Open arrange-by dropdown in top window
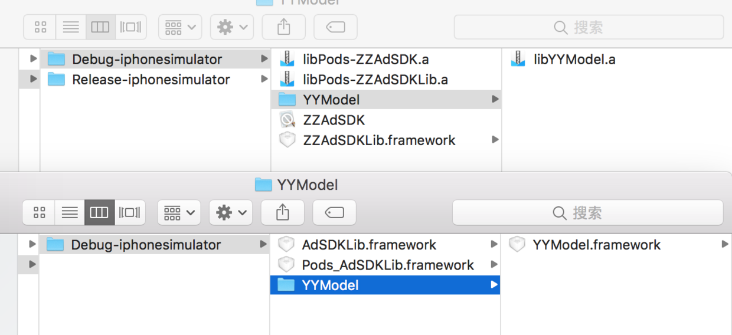Image resolution: width=732 pixels, height=335 pixels. [180, 27]
